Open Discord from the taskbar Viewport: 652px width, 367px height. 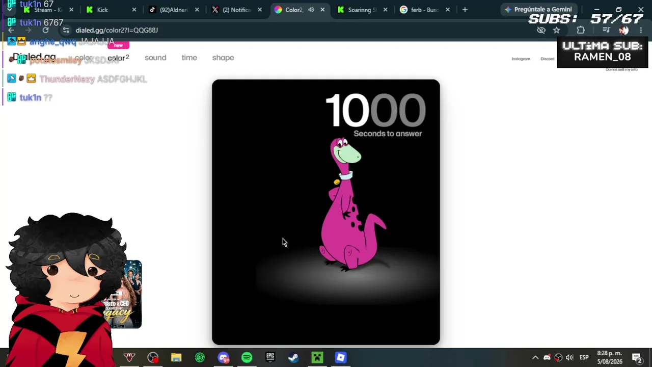(x=223, y=358)
